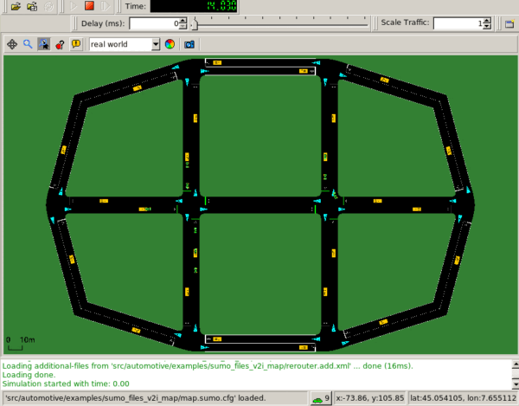Viewport: 519px width, 406px height.
Task: Click the icon right of Scale Traffic
Action: (x=510, y=23)
